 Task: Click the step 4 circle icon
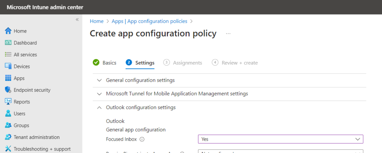pos(215,63)
